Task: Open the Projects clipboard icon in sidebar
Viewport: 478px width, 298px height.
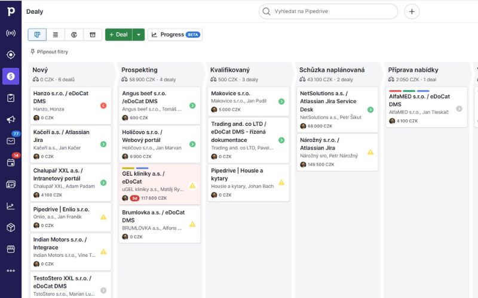Action: click(x=11, y=98)
